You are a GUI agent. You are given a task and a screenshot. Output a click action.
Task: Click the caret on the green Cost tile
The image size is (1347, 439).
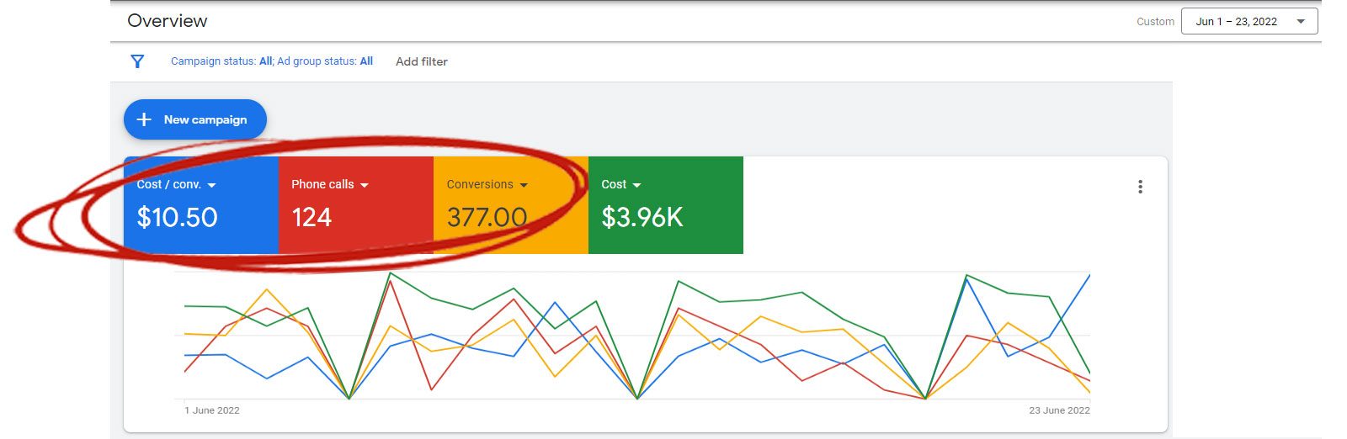(636, 185)
